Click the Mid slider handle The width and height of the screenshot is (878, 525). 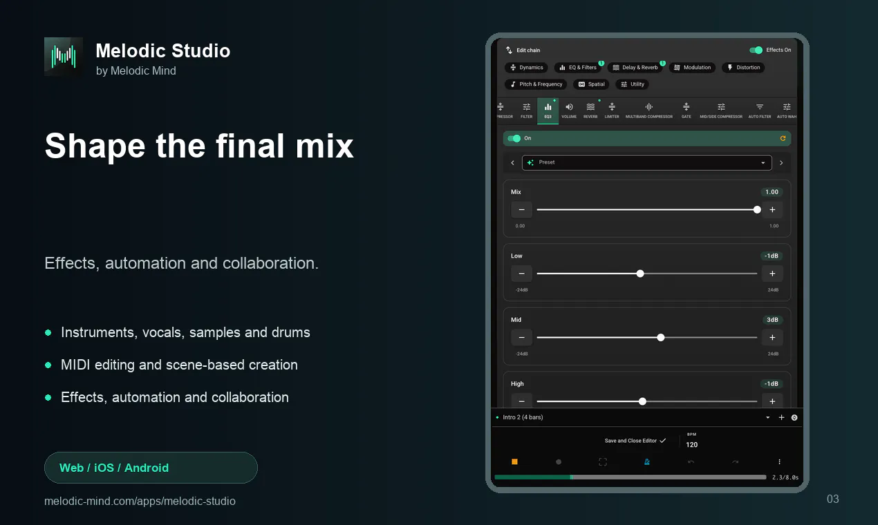point(661,338)
